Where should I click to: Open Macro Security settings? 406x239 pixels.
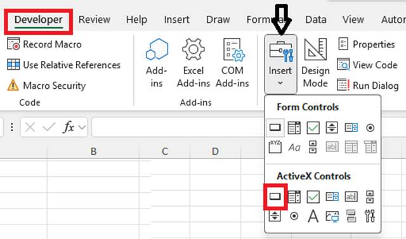pos(46,86)
